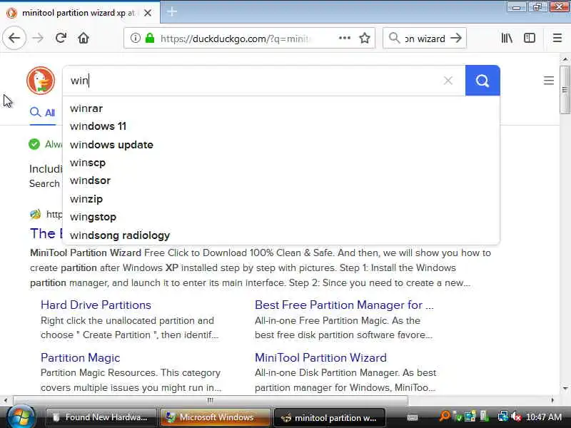Click the green secure connection padlock

150,38
